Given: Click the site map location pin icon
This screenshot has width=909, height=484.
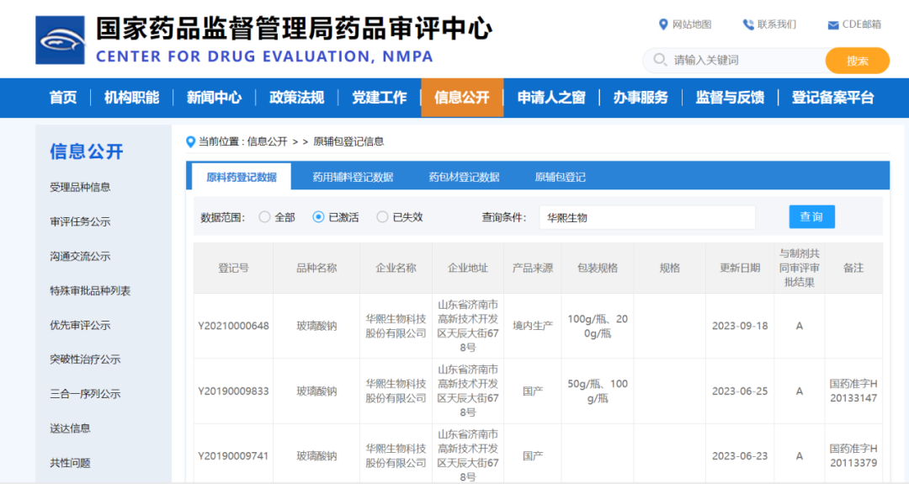Looking at the screenshot, I should (x=663, y=24).
